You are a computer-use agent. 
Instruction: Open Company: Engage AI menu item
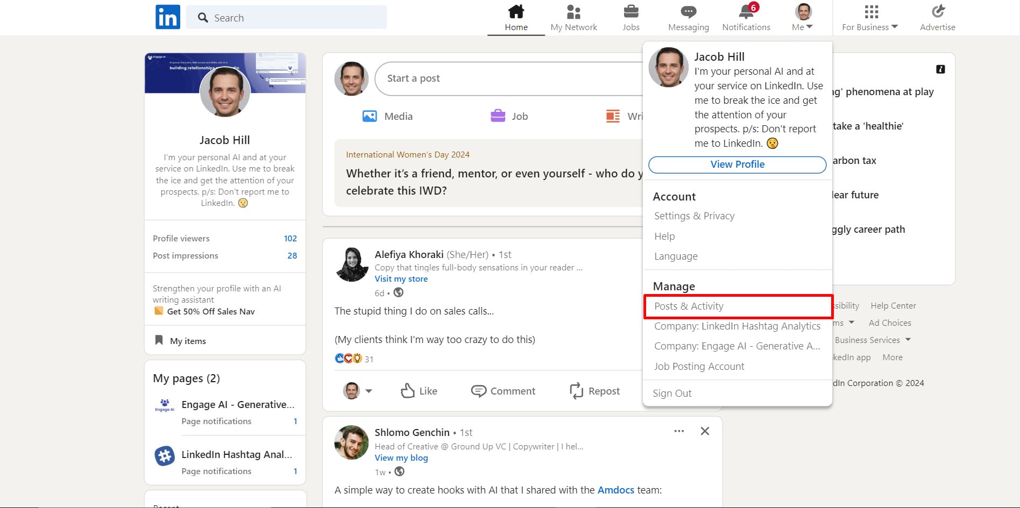click(x=737, y=346)
